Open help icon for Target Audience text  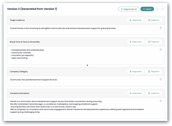tap(161, 28)
